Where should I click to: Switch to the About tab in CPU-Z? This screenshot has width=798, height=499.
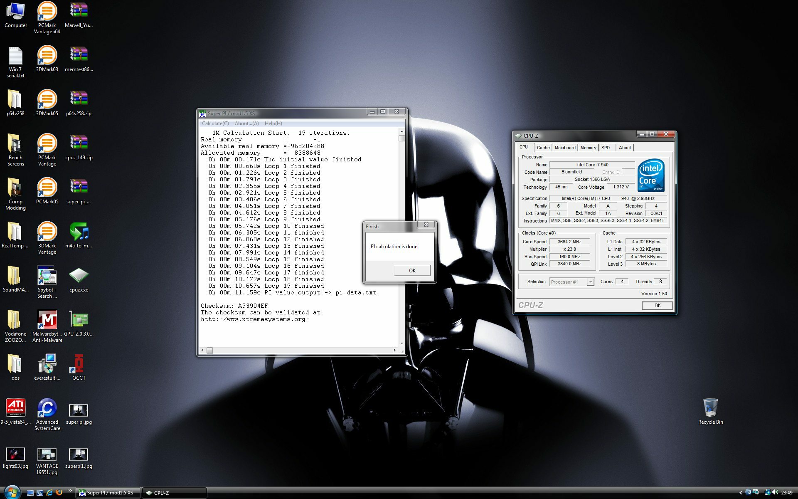(x=624, y=148)
